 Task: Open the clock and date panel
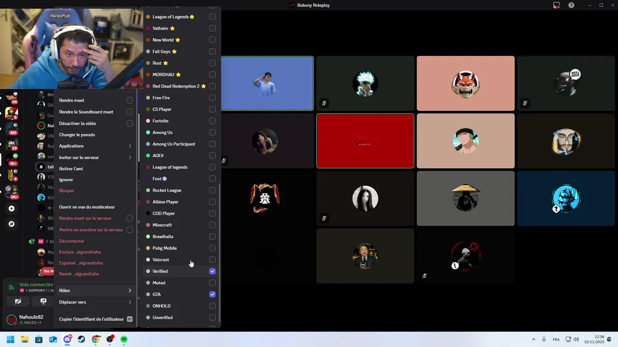pos(594,340)
